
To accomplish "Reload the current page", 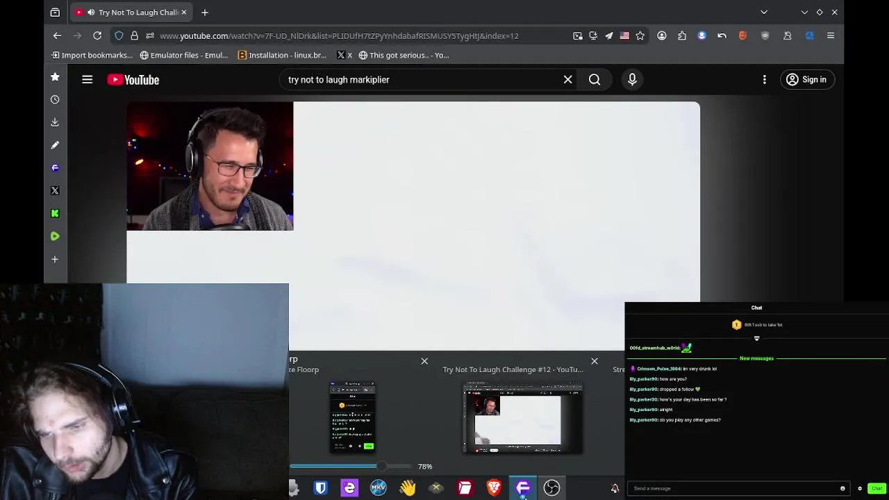I will click(97, 35).
